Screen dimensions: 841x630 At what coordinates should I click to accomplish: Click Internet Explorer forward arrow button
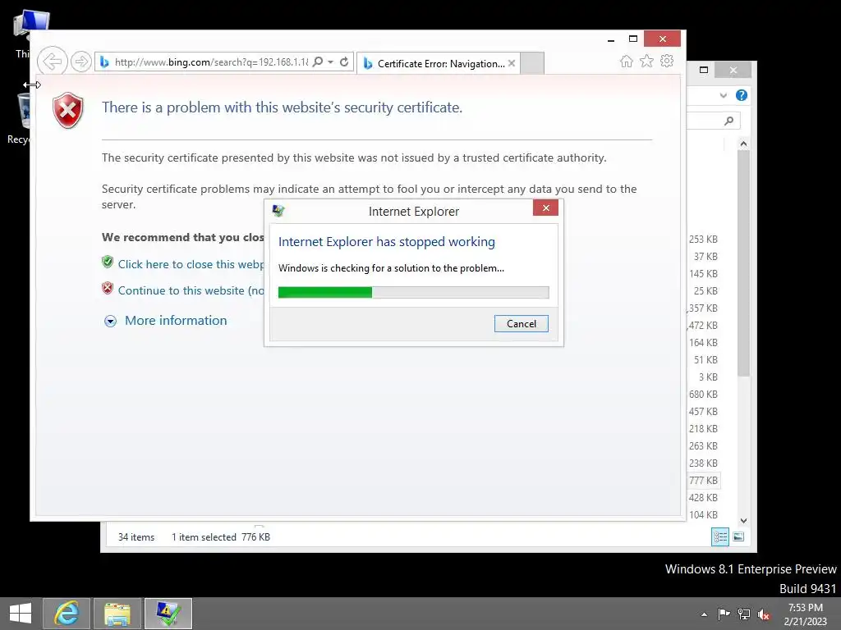(81, 62)
